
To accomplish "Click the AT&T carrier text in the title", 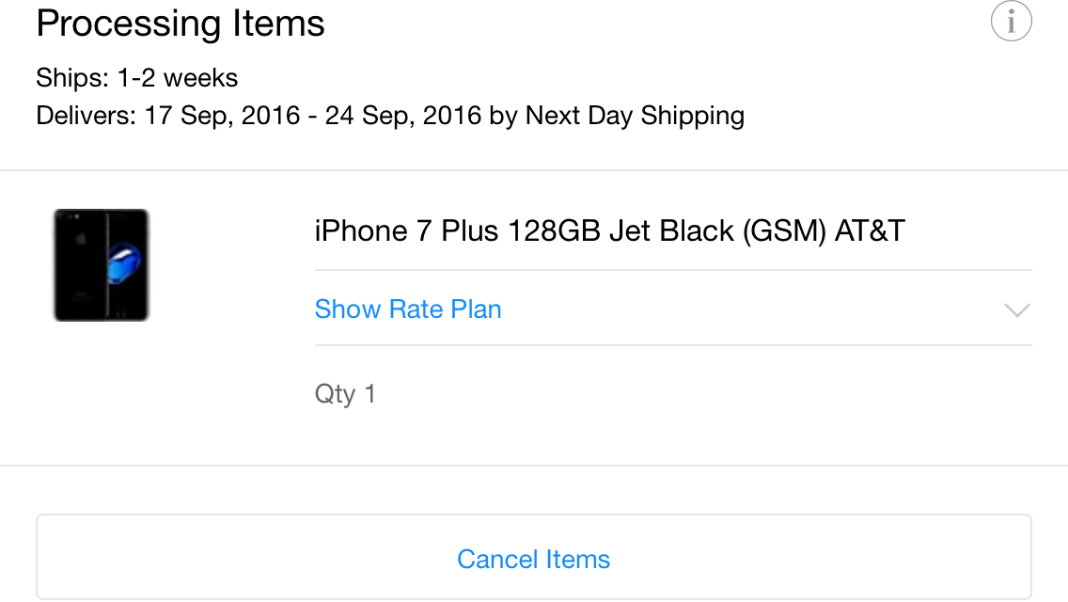I will 870,231.
